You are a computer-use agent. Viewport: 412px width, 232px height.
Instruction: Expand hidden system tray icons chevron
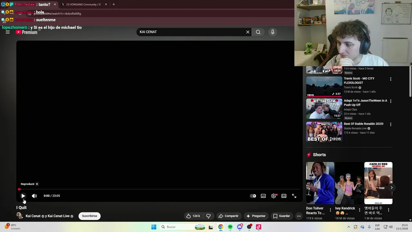click(349, 227)
